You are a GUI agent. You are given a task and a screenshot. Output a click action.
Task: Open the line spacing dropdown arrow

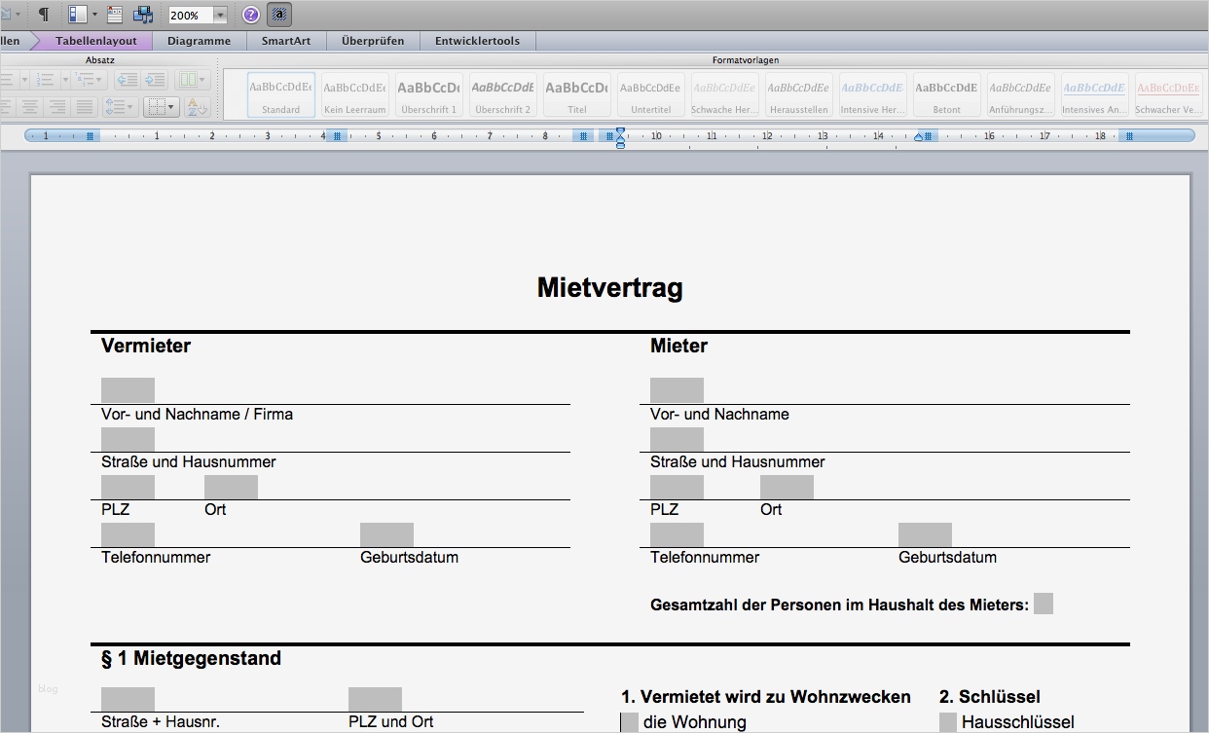click(x=129, y=107)
